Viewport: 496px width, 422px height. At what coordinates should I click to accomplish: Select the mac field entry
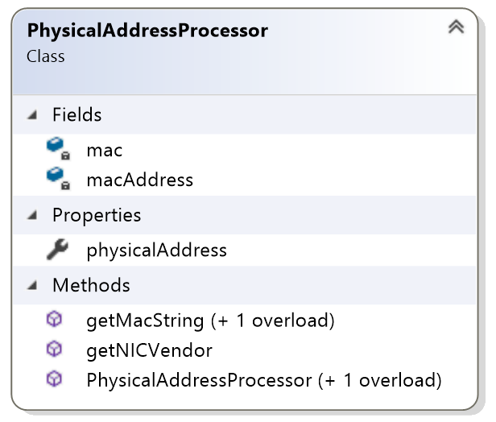244,149
